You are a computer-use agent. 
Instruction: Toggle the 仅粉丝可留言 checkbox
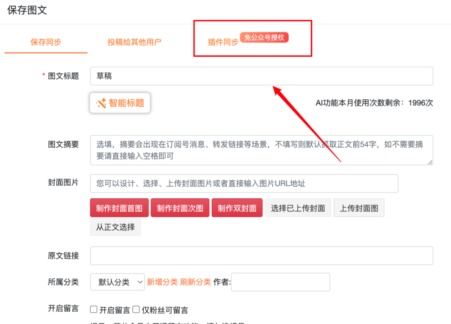pyautogui.click(x=136, y=309)
